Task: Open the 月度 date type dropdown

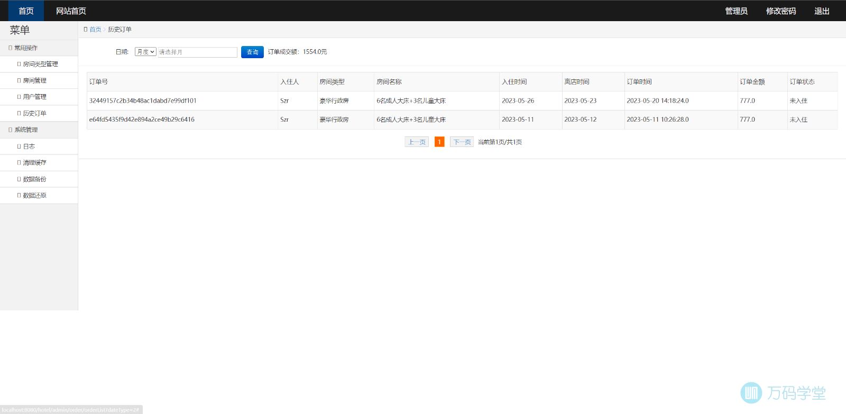Action: 145,52
